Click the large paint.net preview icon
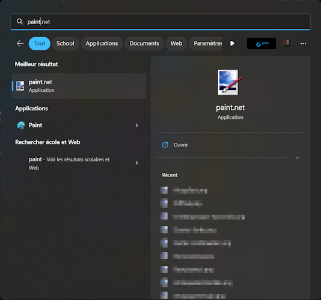The height and width of the screenshot is (300, 321). click(230, 82)
